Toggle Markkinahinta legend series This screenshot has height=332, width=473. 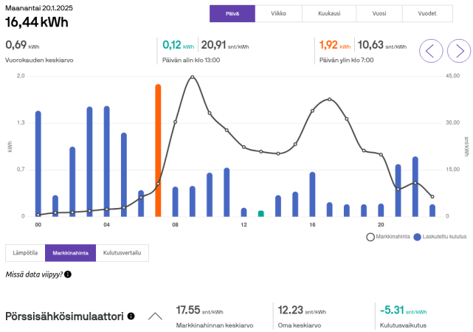tap(387, 237)
